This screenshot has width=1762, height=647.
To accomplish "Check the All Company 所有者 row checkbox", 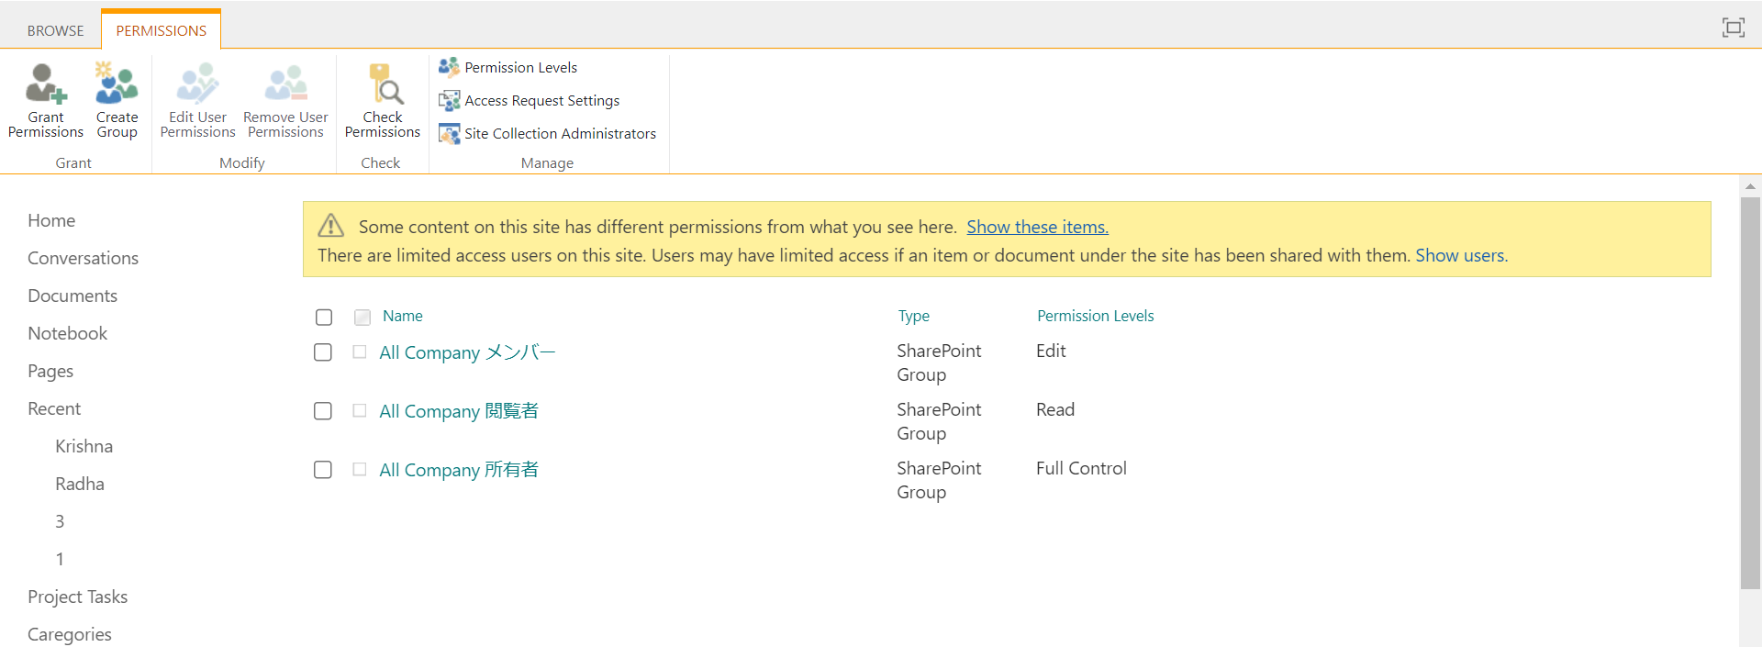I will point(323,470).
